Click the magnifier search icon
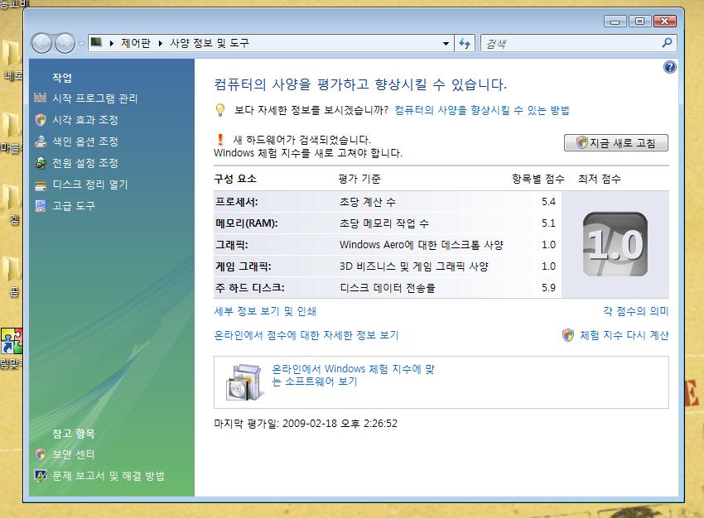The height and width of the screenshot is (518, 704). point(667,43)
